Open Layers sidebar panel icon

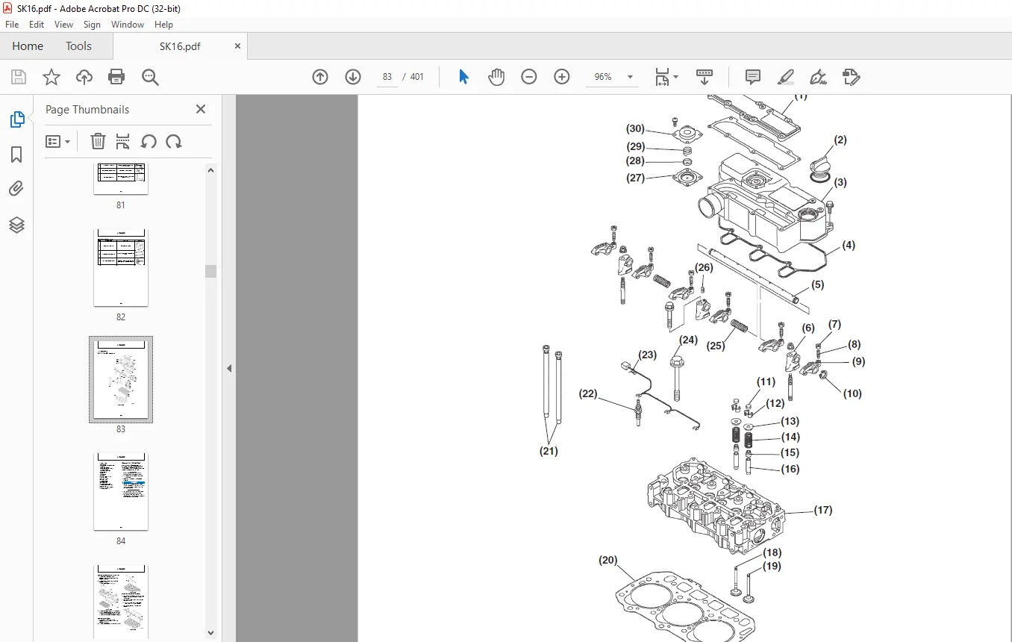pyautogui.click(x=16, y=225)
